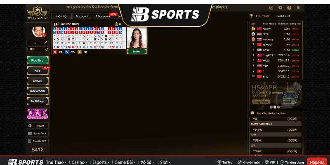Click the user avatar picture
330x165 pixels.
(x=39, y=31)
